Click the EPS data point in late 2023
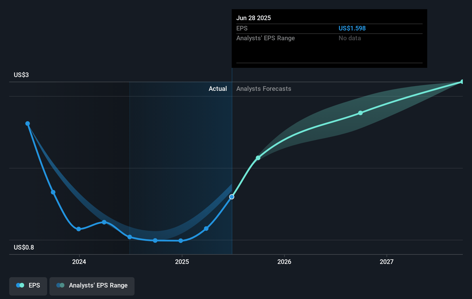This screenshot has height=299, width=472. pyautogui.click(x=53, y=192)
